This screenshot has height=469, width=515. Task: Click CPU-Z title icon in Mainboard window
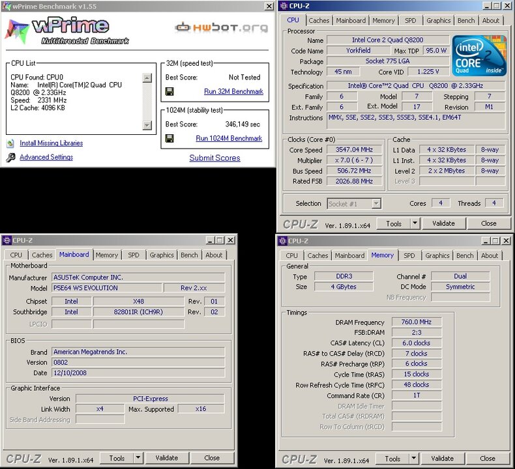click(7, 240)
